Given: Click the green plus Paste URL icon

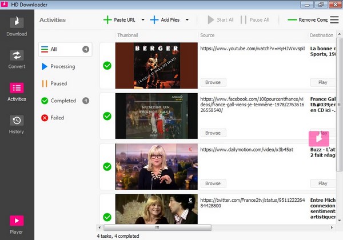Looking at the screenshot, I should (x=107, y=19).
